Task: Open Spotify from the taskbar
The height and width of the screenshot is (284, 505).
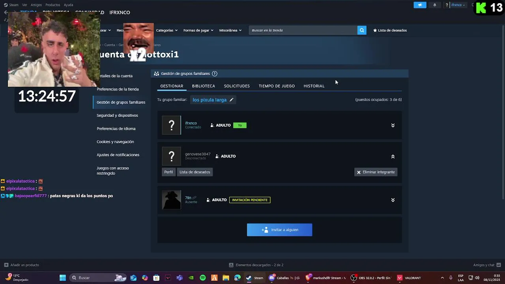Action: (x=203, y=278)
